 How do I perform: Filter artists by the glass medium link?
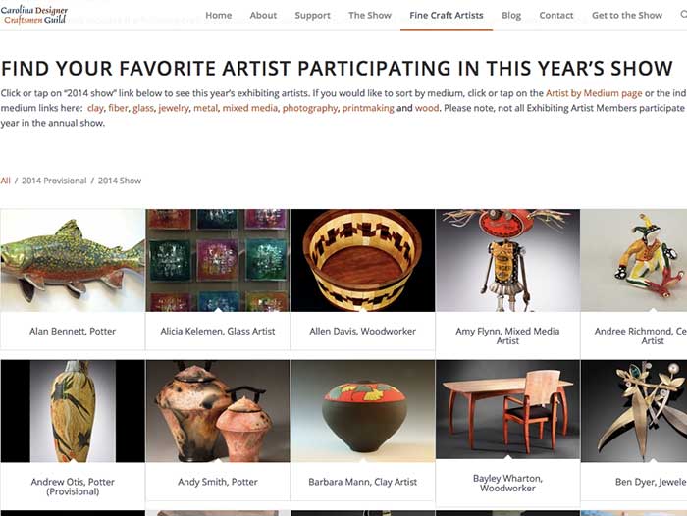pos(143,108)
